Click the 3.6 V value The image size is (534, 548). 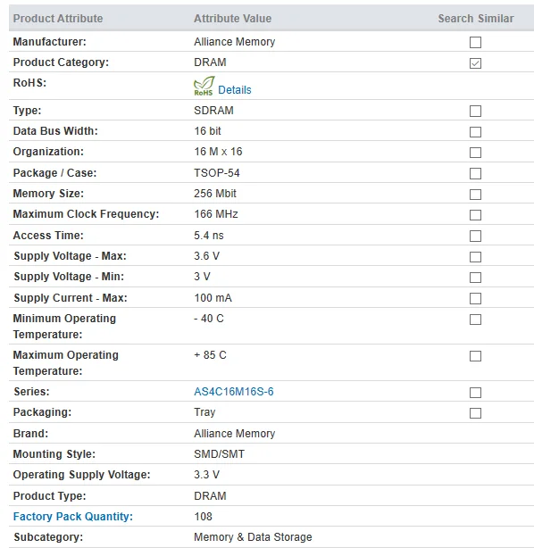[x=206, y=256]
